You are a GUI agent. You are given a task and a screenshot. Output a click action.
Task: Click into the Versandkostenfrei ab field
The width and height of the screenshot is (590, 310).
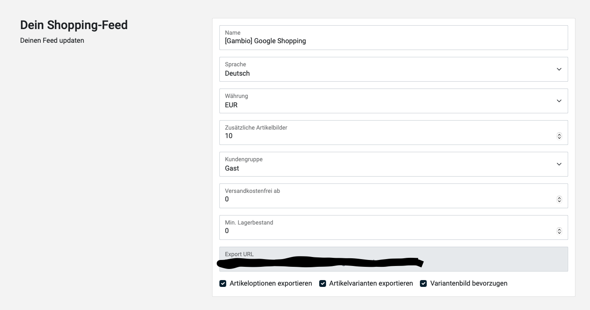tap(386, 199)
